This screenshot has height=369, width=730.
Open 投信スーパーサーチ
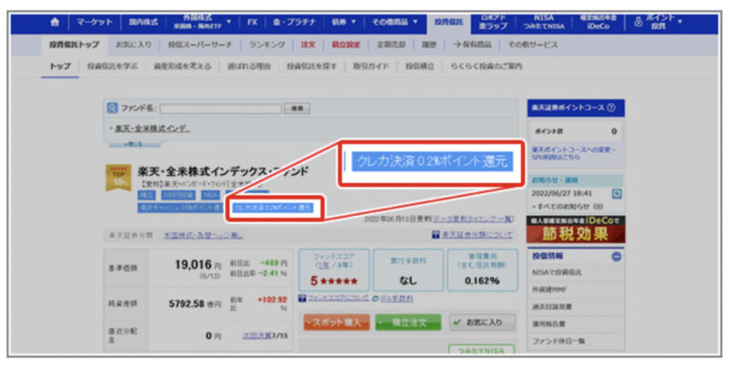click(x=200, y=45)
